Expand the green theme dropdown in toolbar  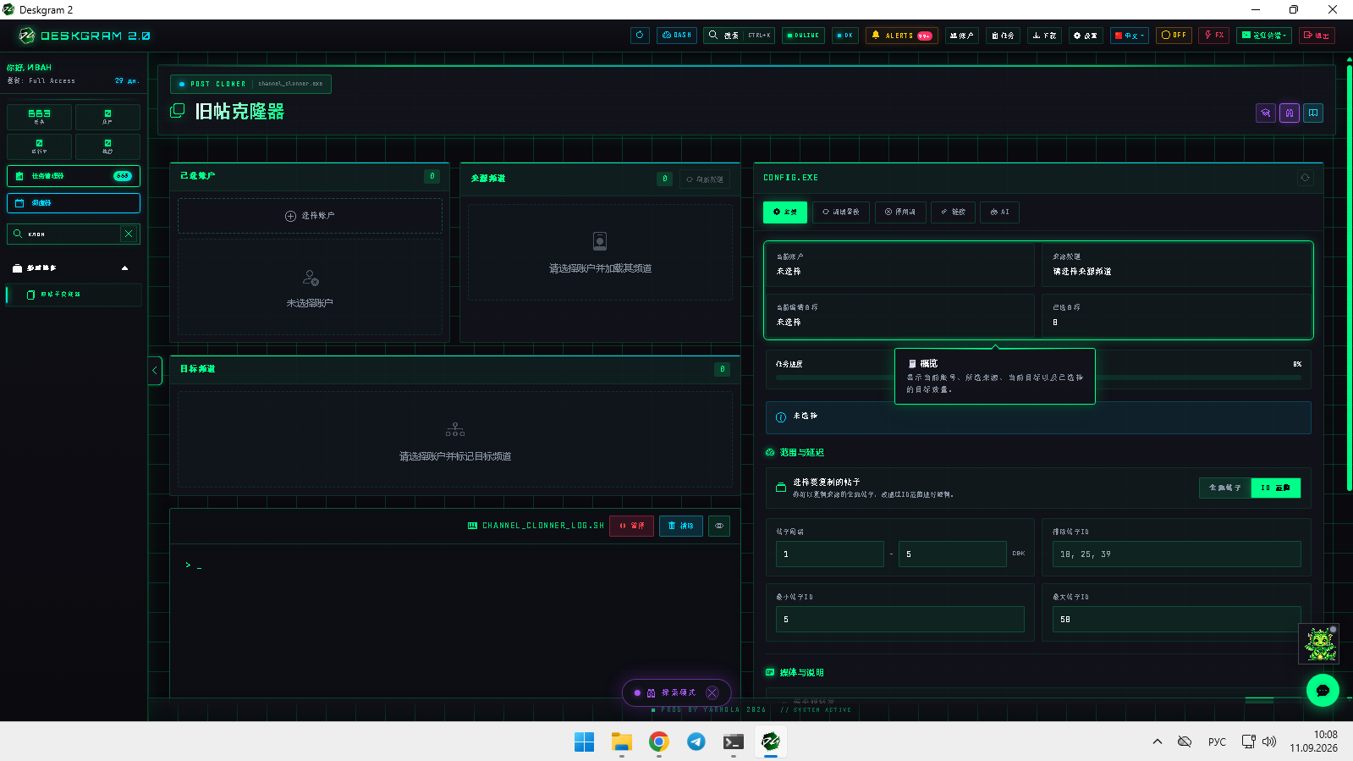click(1264, 36)
